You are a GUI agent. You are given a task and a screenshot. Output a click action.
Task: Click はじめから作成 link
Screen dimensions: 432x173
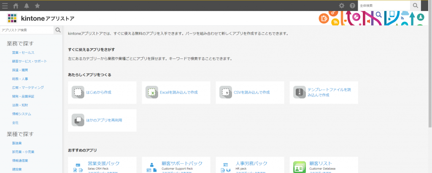[x=99, y=93]
